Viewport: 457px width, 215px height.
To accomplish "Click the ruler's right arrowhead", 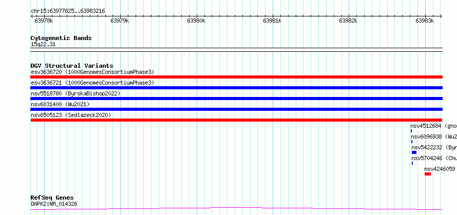I will click(x=441, y=16).
